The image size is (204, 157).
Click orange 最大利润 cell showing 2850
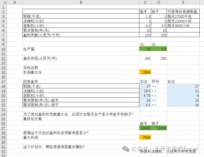(x=145, y=137)
